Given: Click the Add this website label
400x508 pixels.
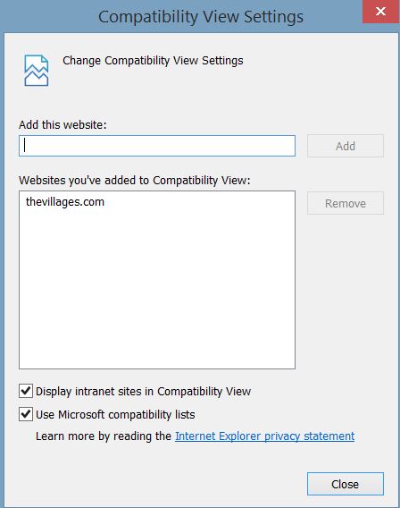Looking at the screenshot, I should click(x=62, y=124).
